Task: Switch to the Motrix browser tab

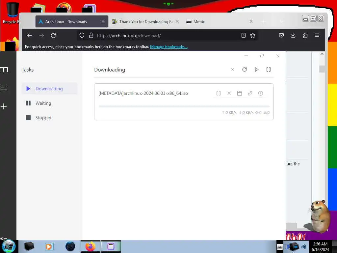Action: [219, 21]
